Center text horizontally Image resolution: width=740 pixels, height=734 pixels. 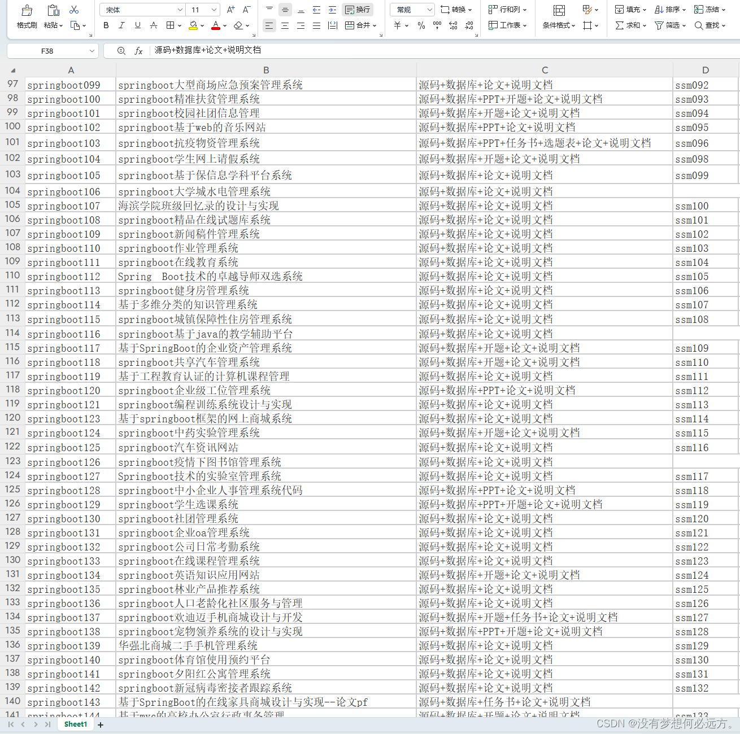coord(285,25)
